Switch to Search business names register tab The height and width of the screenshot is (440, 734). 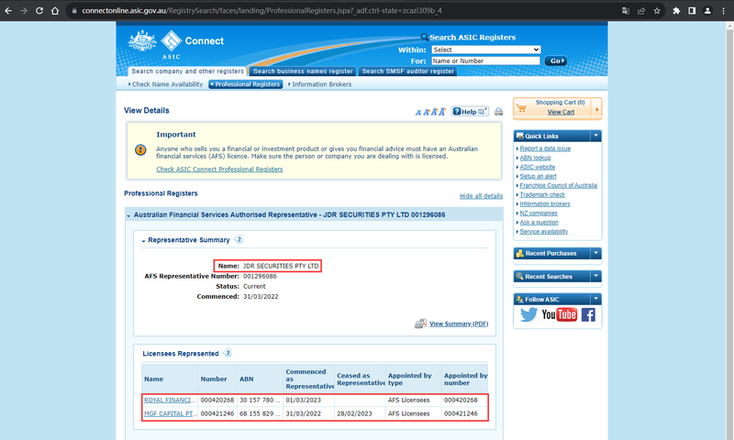(303, 71)
